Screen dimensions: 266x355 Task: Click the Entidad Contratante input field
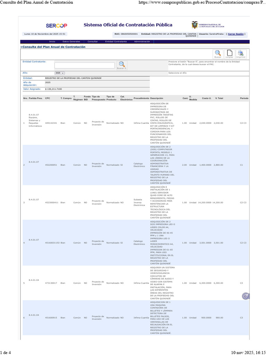tap(85, 66)
